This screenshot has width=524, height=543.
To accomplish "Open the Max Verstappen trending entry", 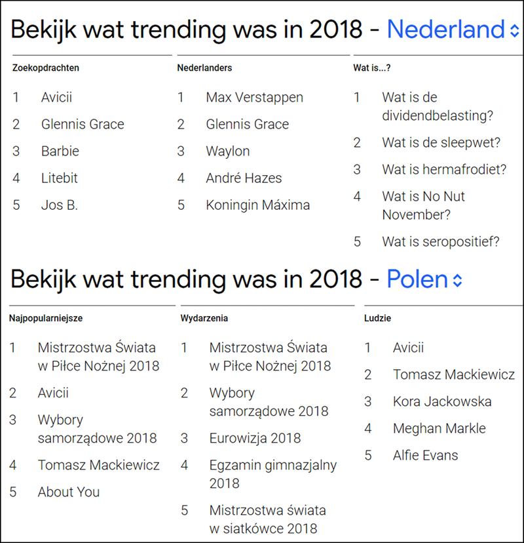I will coord(255,97).
